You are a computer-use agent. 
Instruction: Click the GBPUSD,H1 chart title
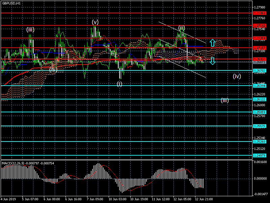11,3
